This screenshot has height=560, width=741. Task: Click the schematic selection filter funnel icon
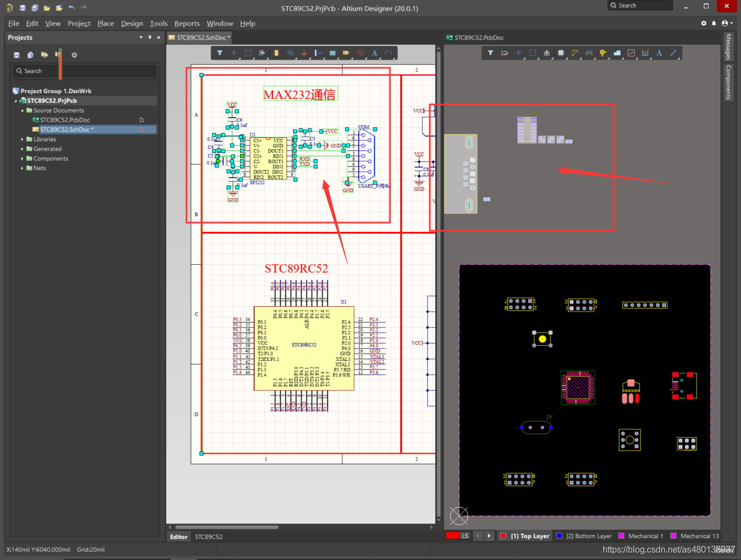point(220,53)
